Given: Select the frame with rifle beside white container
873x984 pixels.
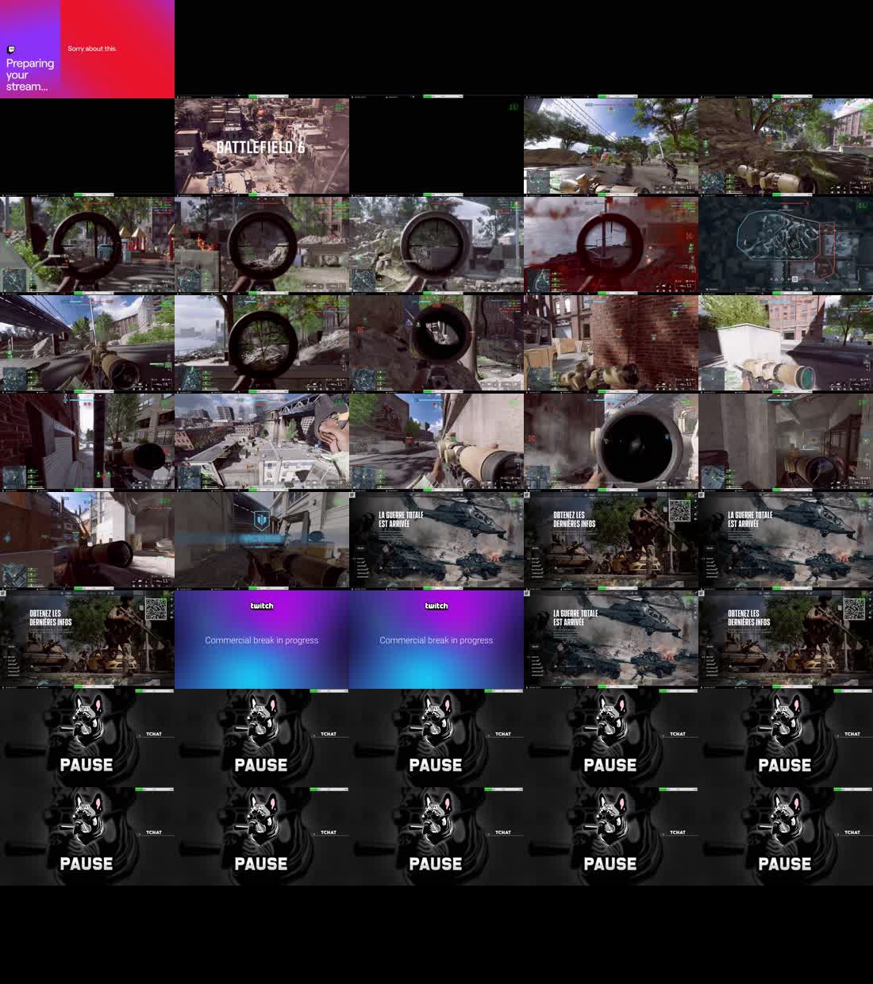Looking at the screenshot, I should [786, 344].
